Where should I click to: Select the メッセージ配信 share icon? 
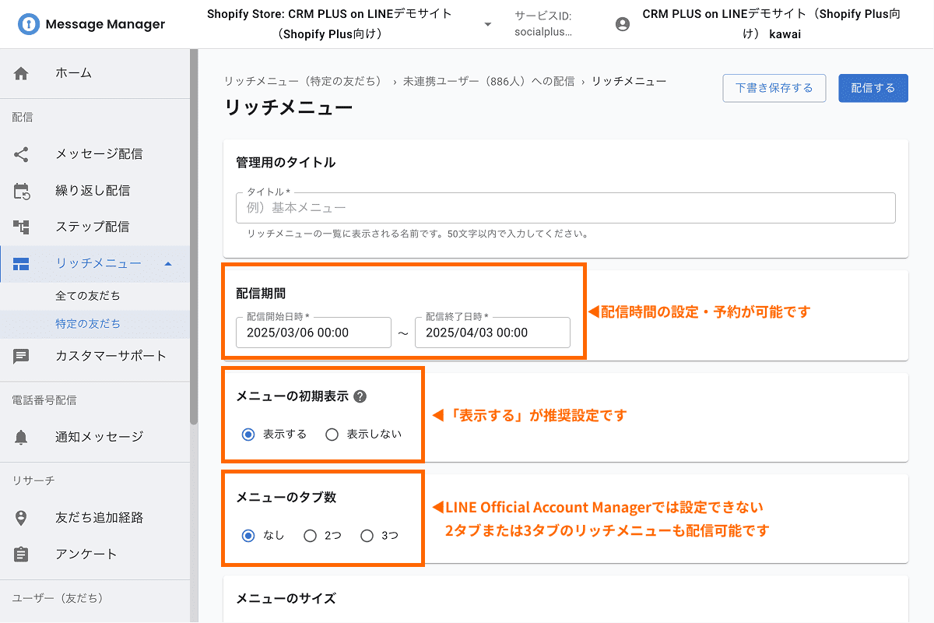coord(21,153)
